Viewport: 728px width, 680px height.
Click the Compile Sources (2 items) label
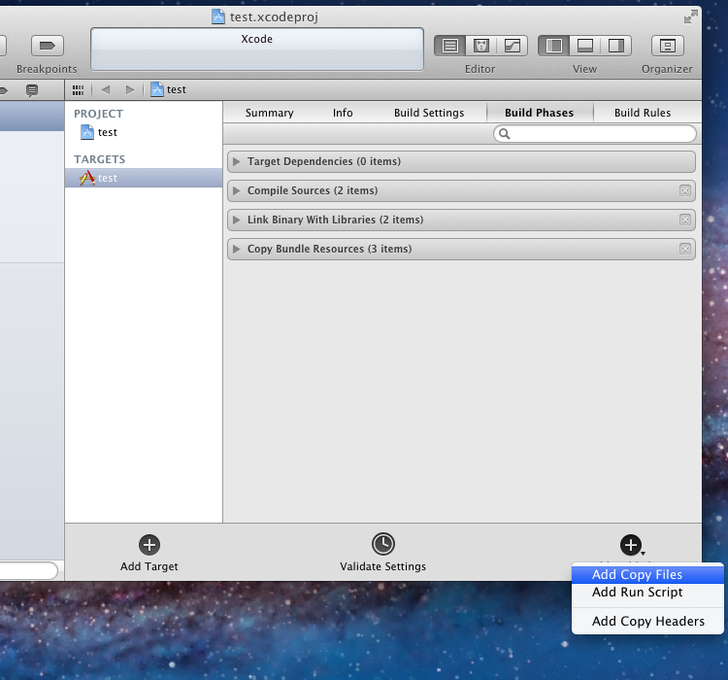pyautogui.click(x=313, y=190)
